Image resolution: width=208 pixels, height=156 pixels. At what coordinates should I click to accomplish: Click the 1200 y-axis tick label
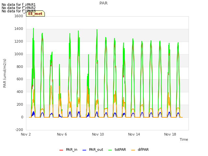tap(19, 42)
